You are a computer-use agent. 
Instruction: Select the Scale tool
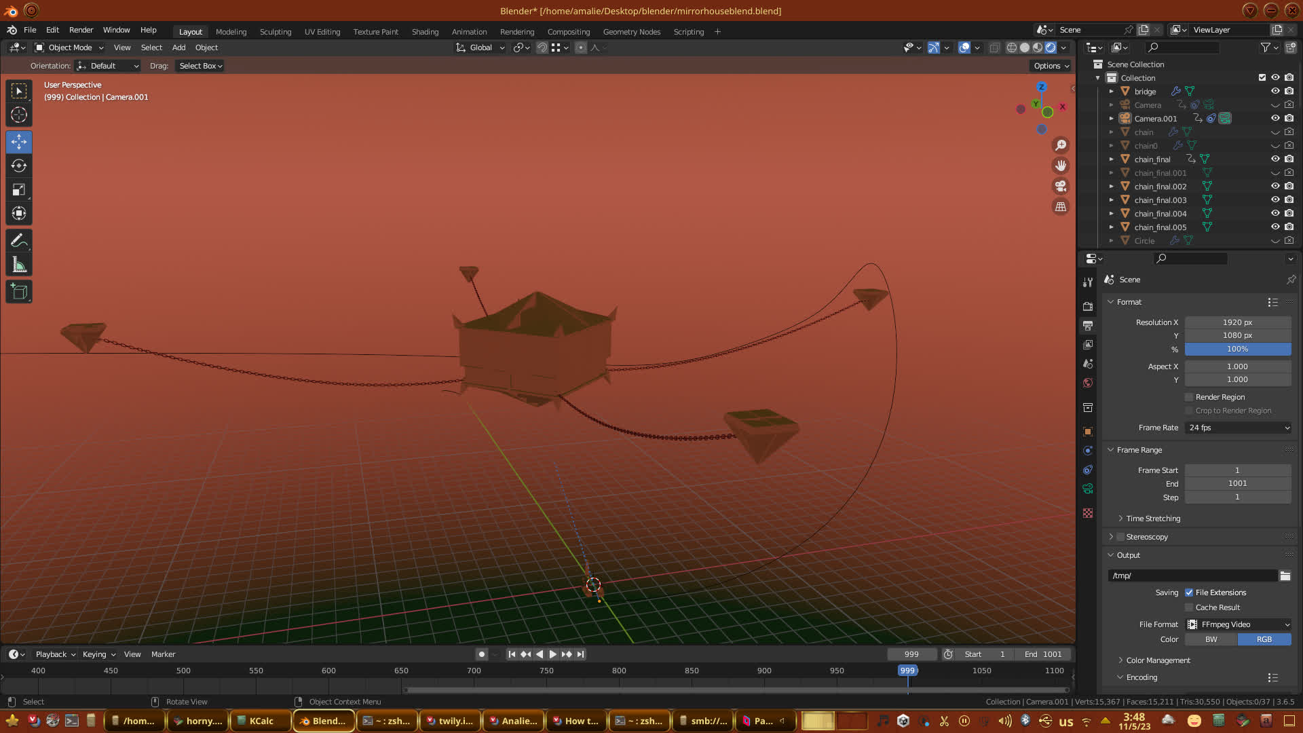[x=19, y=190]
